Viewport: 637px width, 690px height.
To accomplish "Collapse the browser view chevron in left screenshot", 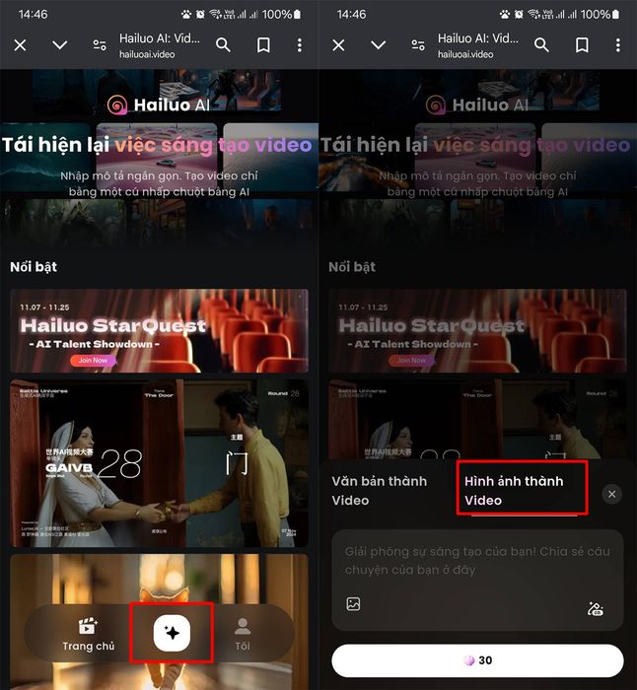I will (x=60, y=45).
